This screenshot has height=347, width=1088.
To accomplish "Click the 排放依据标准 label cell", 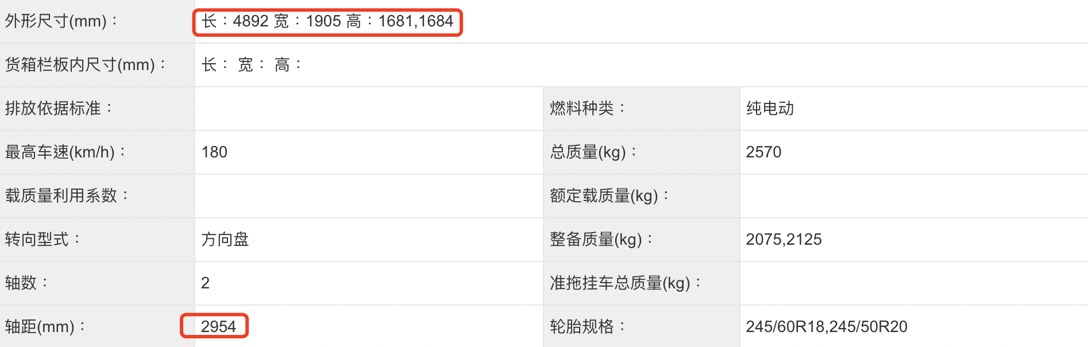I will [59, 109].
